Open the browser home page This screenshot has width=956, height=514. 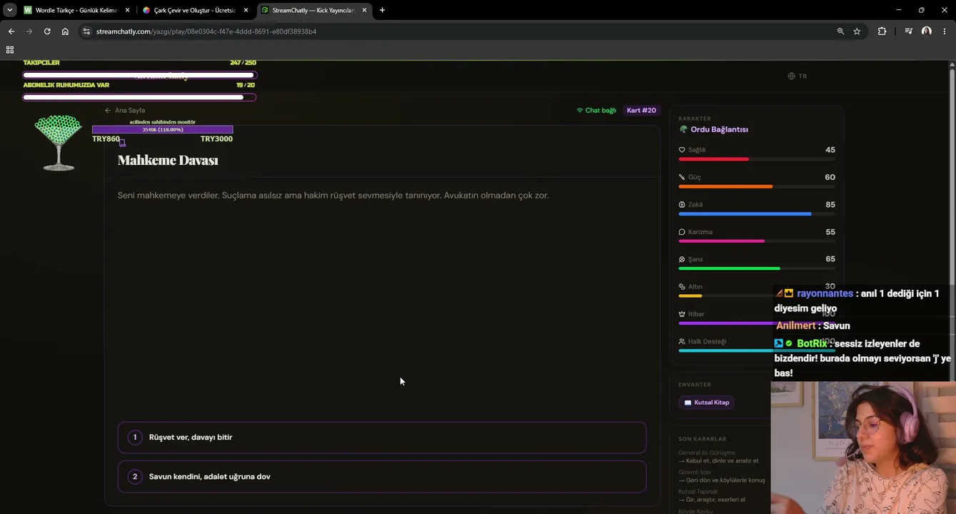pos(65,31)
